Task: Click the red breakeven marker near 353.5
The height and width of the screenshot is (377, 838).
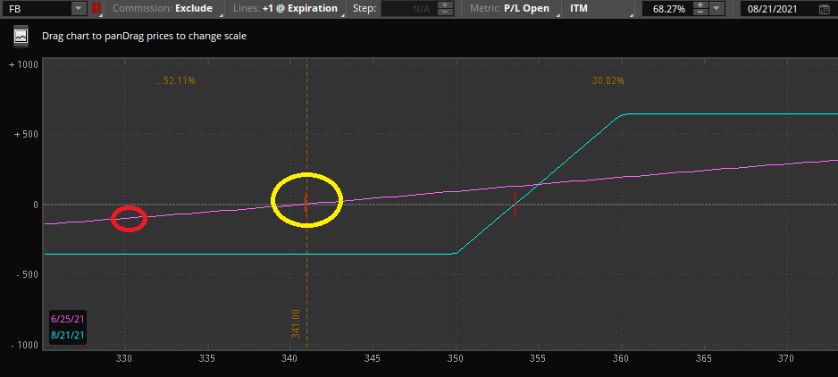Action: [515, 205]
